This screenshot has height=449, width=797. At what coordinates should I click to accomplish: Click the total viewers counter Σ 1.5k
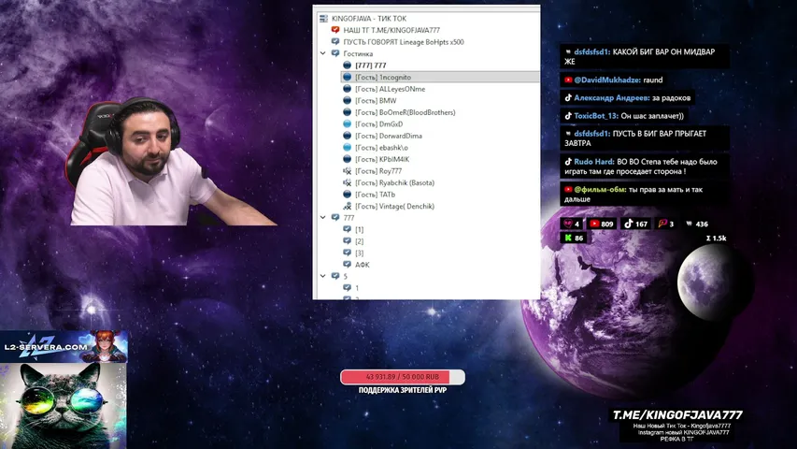pyautogui.click(x=717, y=238)
